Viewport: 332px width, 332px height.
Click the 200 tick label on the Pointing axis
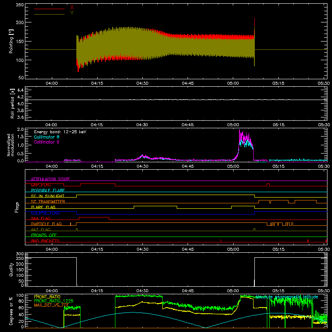point(20,22)
